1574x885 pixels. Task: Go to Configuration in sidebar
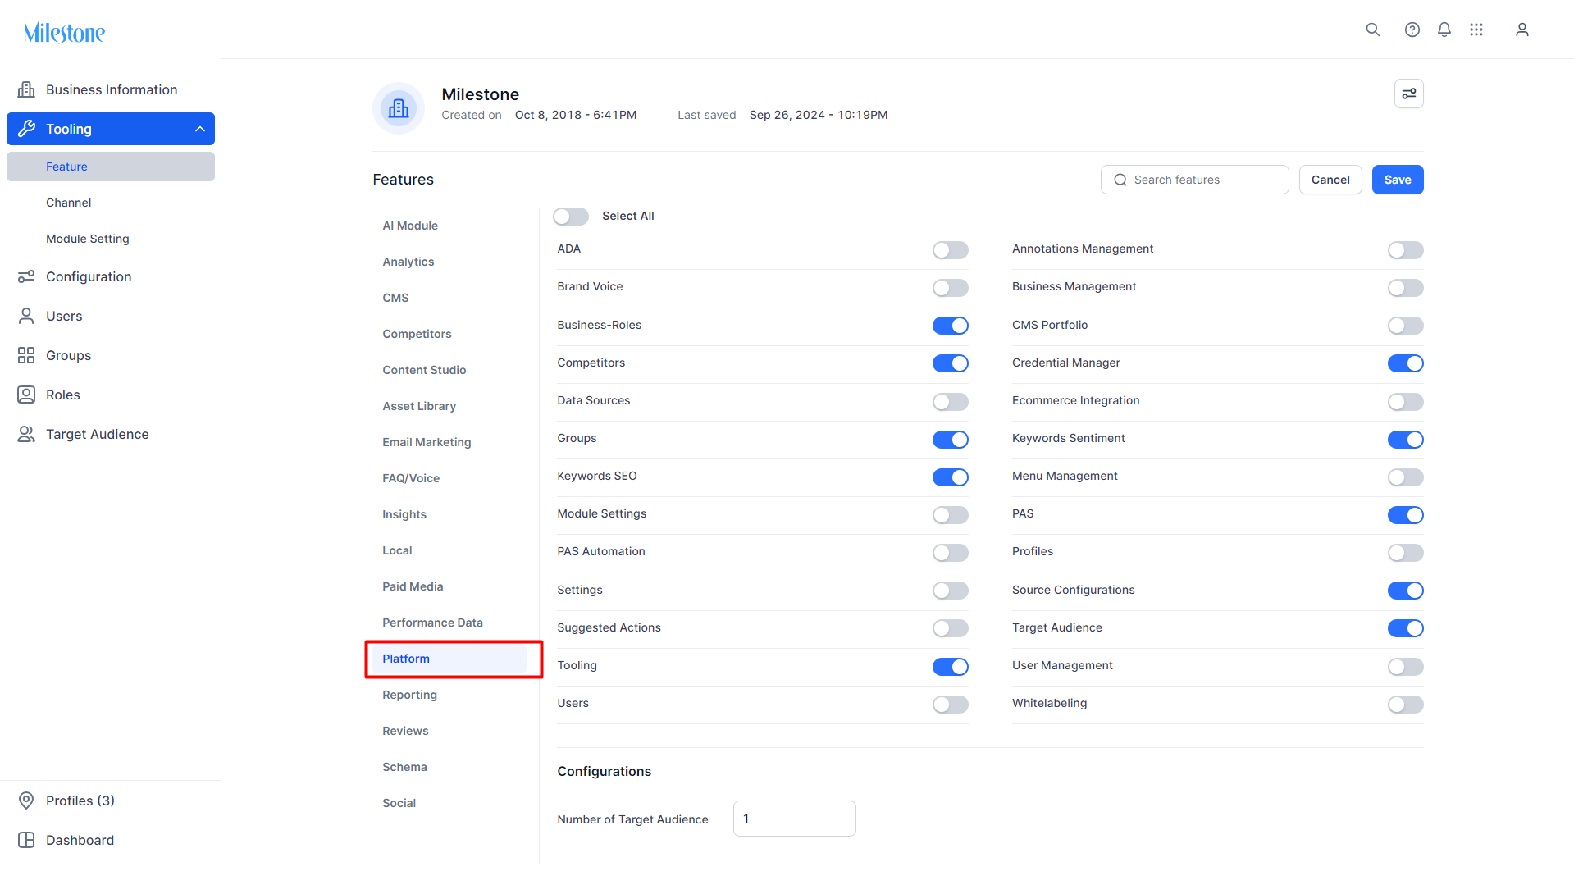(111, 276)
